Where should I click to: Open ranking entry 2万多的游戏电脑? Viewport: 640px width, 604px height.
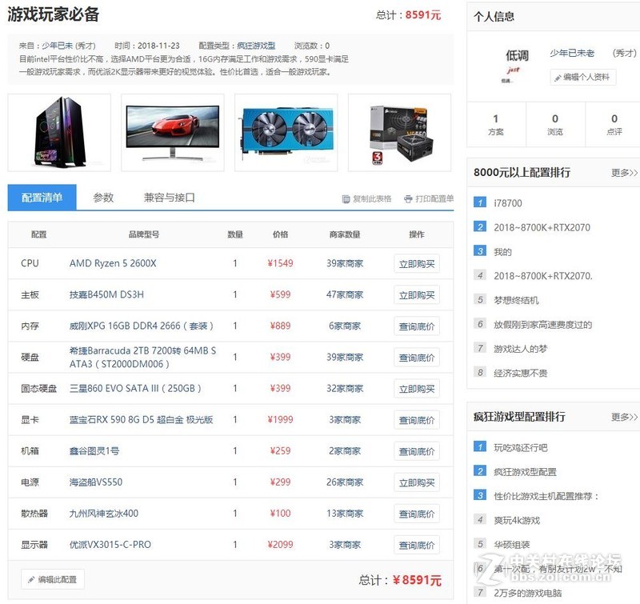[x=528, y=593]
